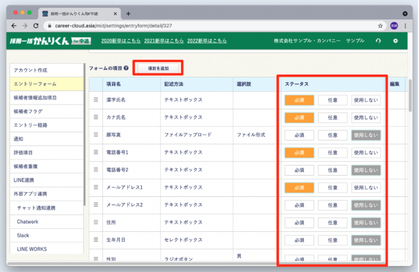Open LINE連携 in the sidebar
This screenshot has height=272, width=419.
click(x=47, y=180)
